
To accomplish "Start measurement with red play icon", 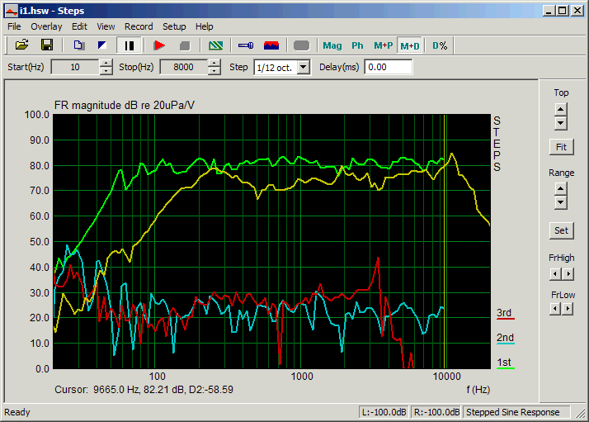I will point(159,45).
